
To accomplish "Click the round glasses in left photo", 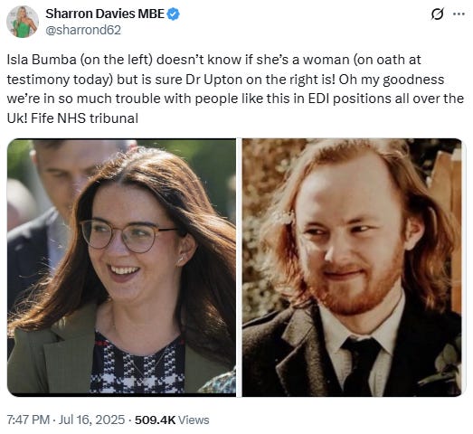I will [x=128, y=235].
